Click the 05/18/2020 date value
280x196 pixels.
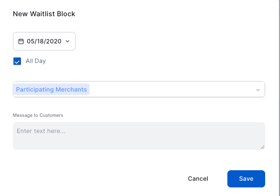point(44,41)
